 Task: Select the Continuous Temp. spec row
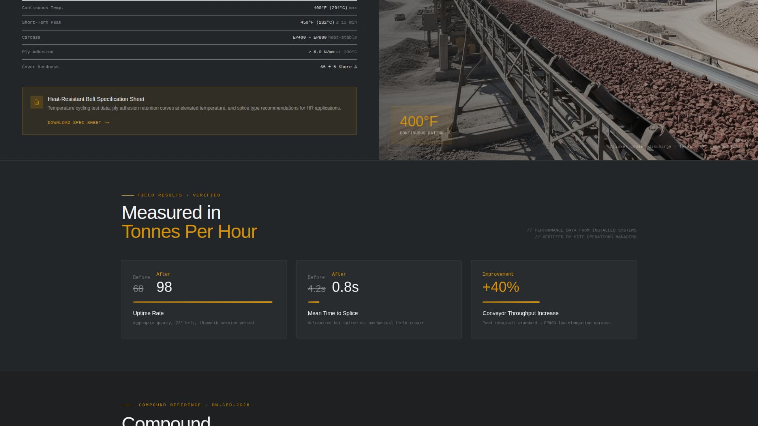click(189, 7)
